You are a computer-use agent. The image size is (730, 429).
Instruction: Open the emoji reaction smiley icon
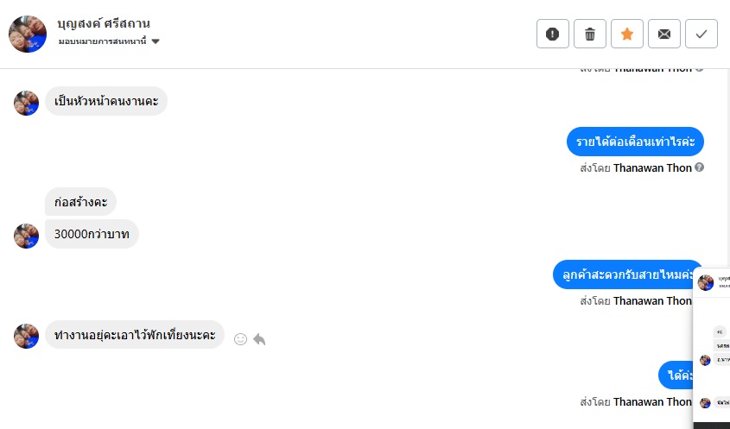click(x=241, y=339)
